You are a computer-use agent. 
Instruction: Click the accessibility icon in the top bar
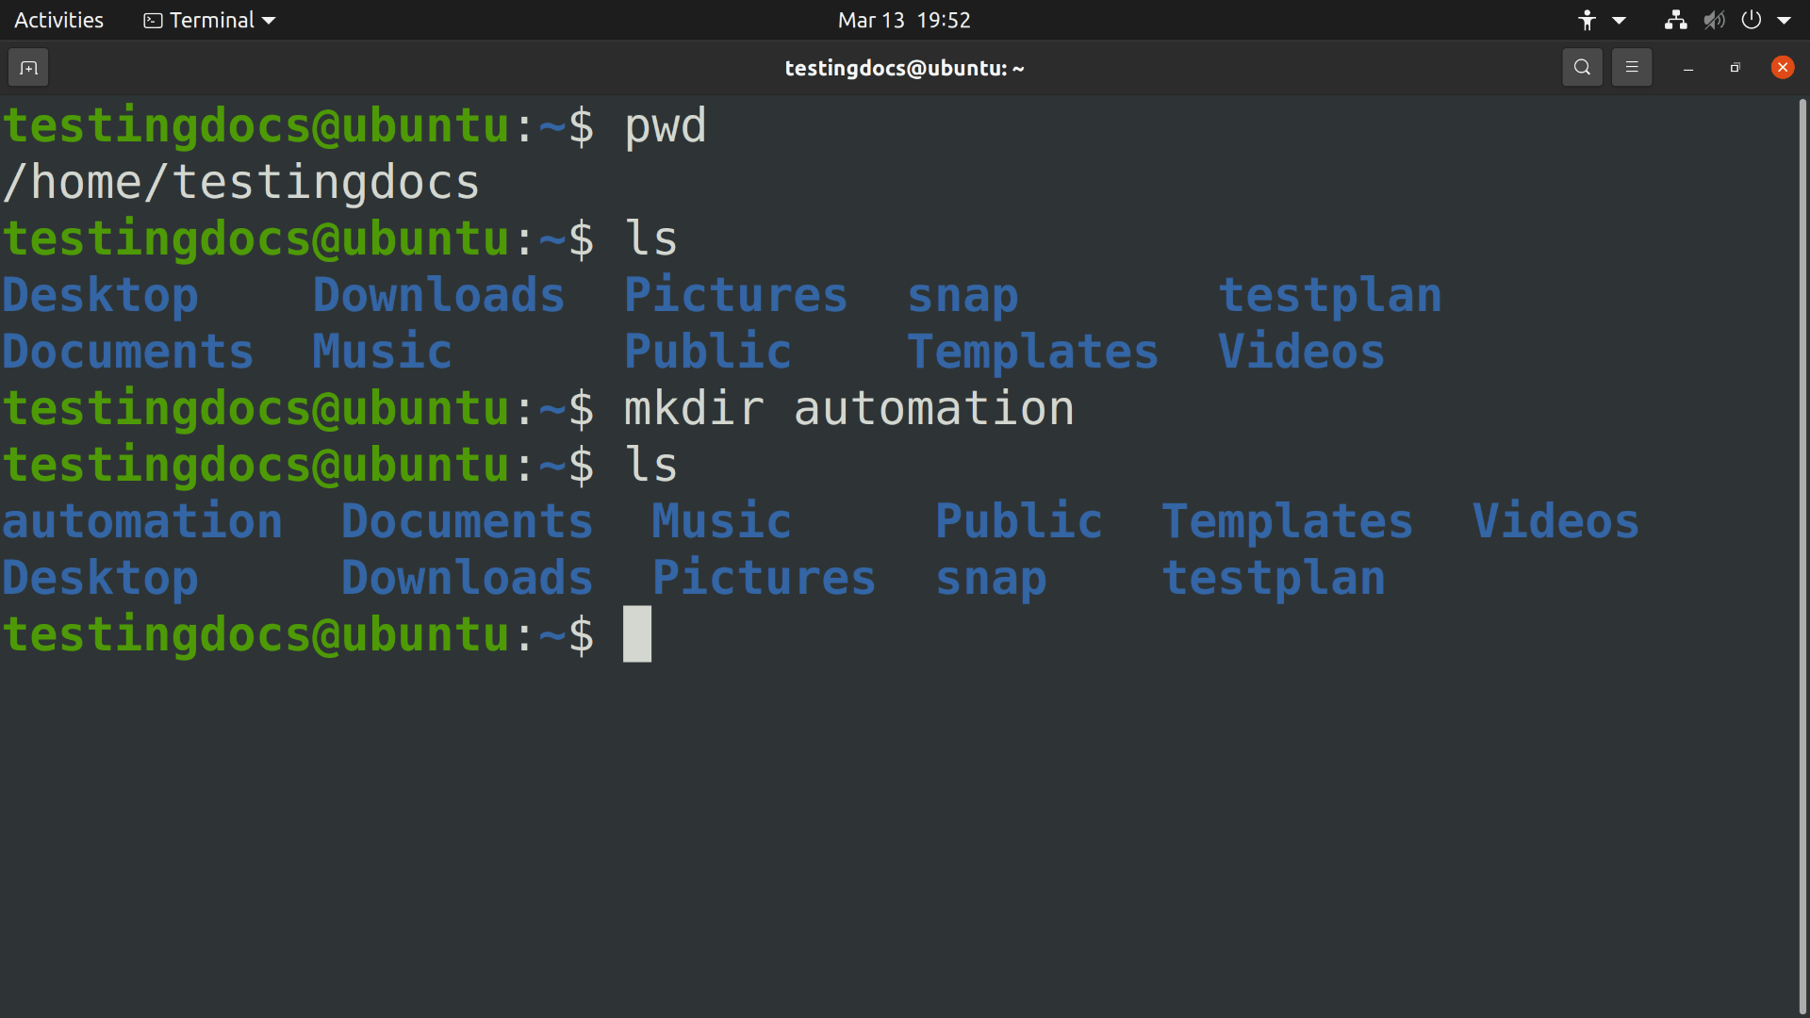pos(1588,20)
